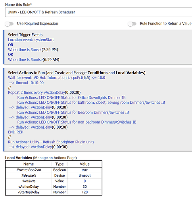Enable Rule Function to Return a Value
Screen dimensions: 192x198
(x=132, y=24)
